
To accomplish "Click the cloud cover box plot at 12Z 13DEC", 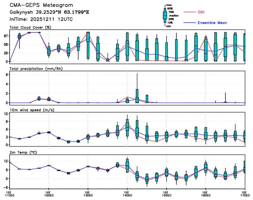I will [x=88, y=46].
